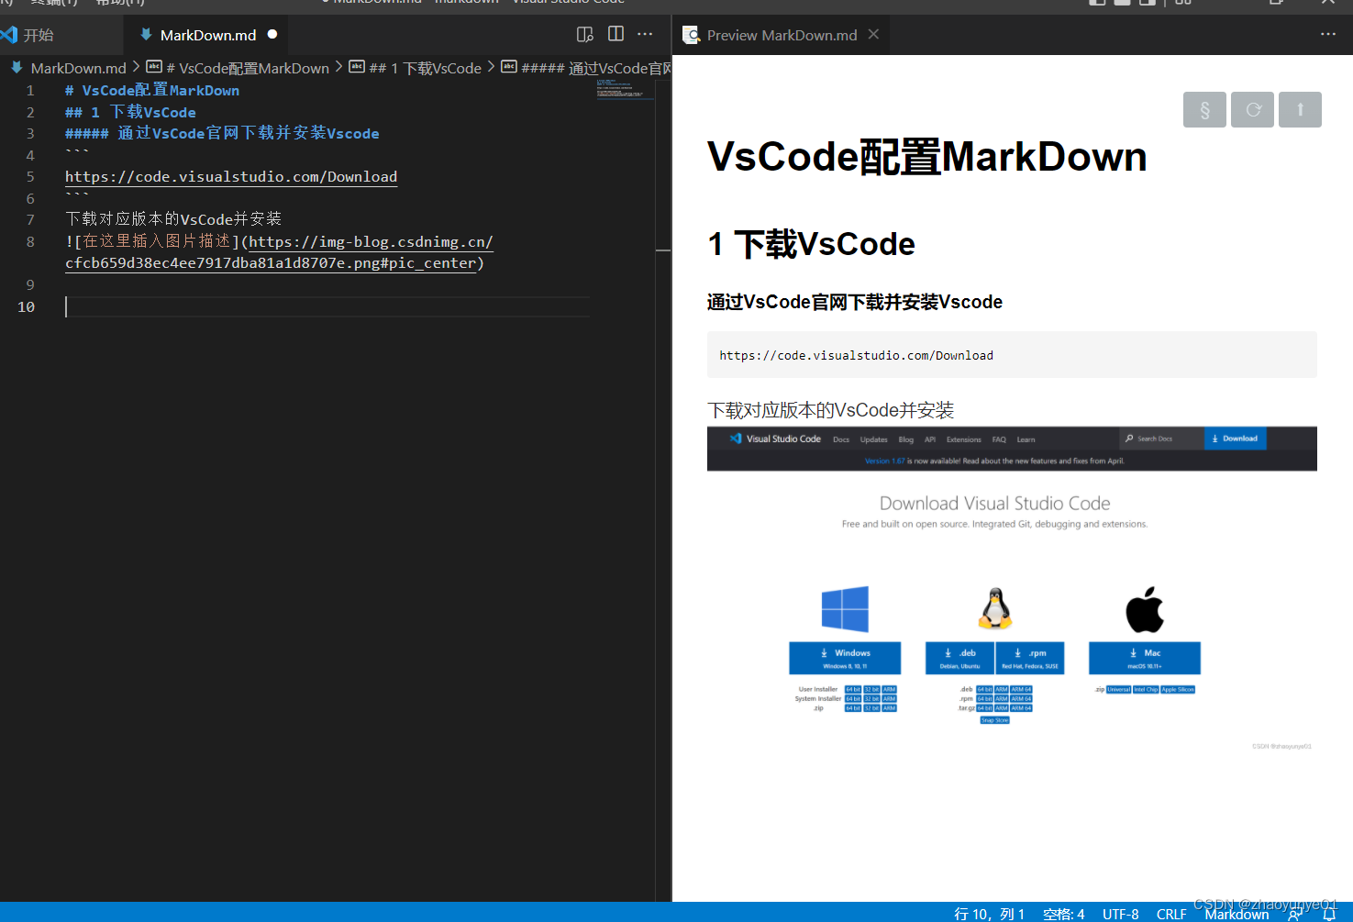This screenshot has width=1353, height=922.
Task: Change encoding UTF-8 in status bar
Action: [1120, 914]
